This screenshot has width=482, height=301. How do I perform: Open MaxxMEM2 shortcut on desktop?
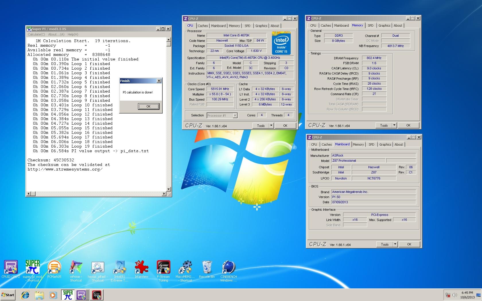click(x=185, y=271)
